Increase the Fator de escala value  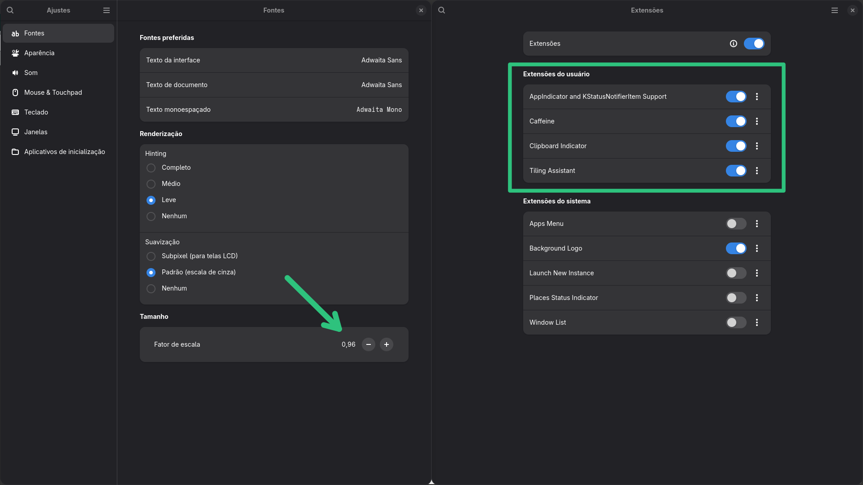coord(387,344)
